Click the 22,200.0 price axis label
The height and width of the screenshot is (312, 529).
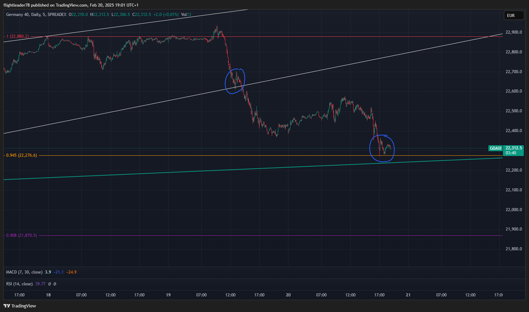point(514,170)
